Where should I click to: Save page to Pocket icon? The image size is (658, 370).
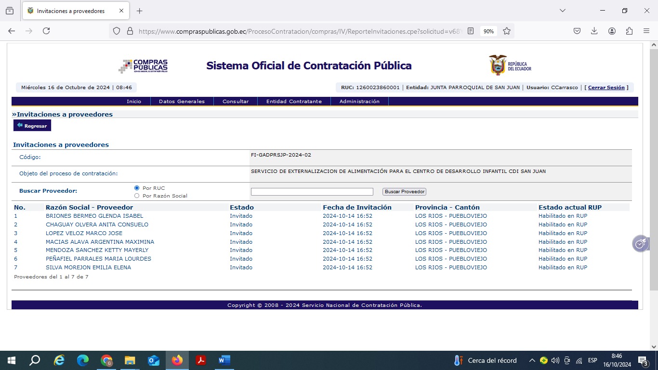[x=577, y=31]
